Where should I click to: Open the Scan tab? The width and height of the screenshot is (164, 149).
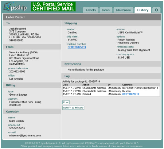coord(106,10)
